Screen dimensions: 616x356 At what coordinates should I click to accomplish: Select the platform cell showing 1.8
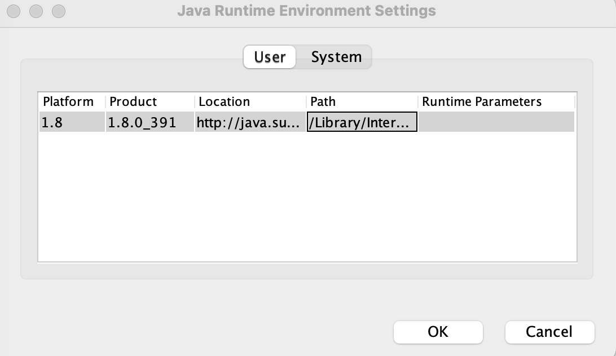pyautogui.click(x=72, y=122)
